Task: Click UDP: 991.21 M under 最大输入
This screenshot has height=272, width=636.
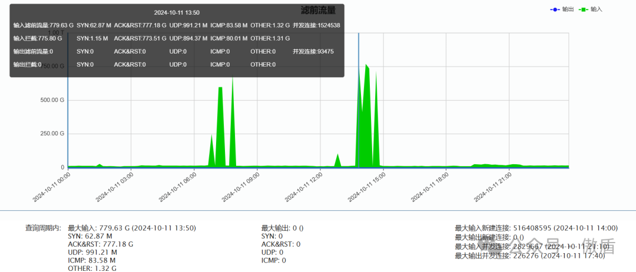Action: point(92,252)
